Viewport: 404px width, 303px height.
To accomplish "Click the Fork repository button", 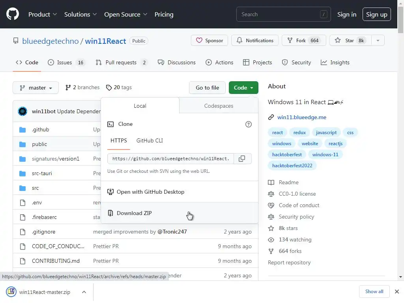I will [304, 41].
